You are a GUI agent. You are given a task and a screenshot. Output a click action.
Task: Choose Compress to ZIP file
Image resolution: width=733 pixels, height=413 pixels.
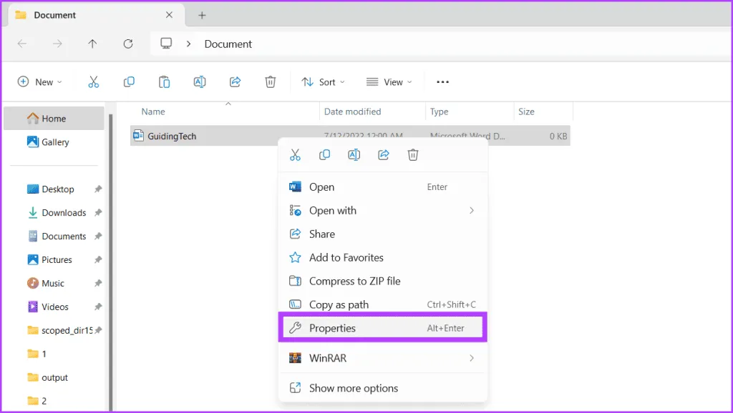(x=354, y=282)
